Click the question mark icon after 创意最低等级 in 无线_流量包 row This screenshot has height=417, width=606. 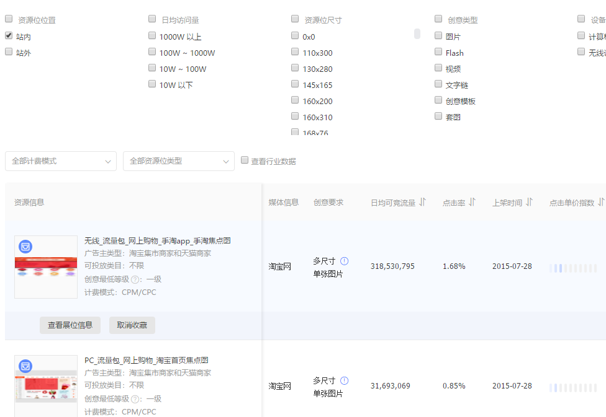point(135,279)
